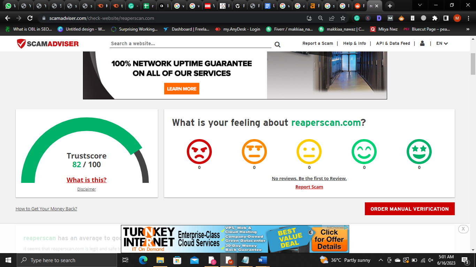Select the red angry face rating

[x=199, y=152]
